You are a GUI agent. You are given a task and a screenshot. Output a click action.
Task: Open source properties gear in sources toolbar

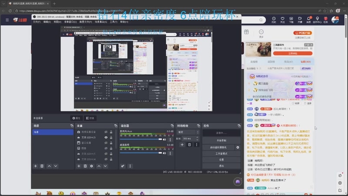pyautogui.click(x=91, y=166)
